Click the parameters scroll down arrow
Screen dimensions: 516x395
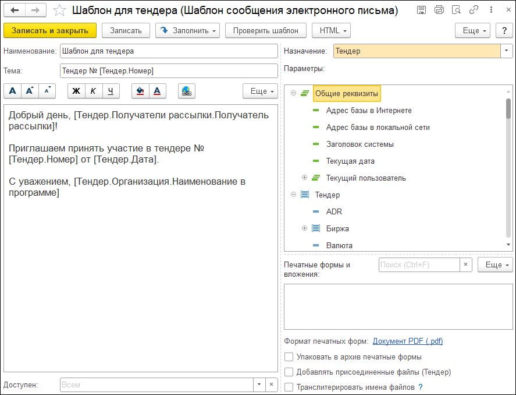click(508, 245)
